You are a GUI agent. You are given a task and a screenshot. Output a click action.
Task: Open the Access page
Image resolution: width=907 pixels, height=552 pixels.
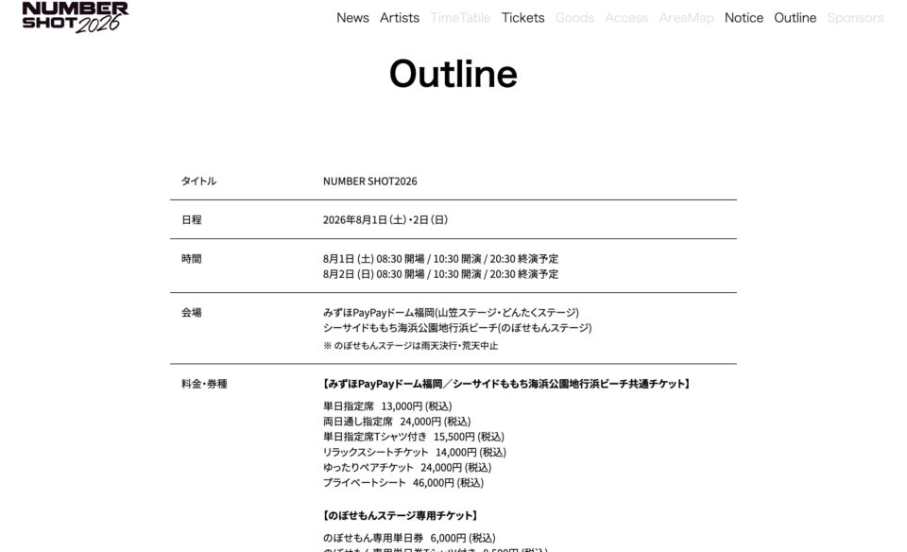626,18
